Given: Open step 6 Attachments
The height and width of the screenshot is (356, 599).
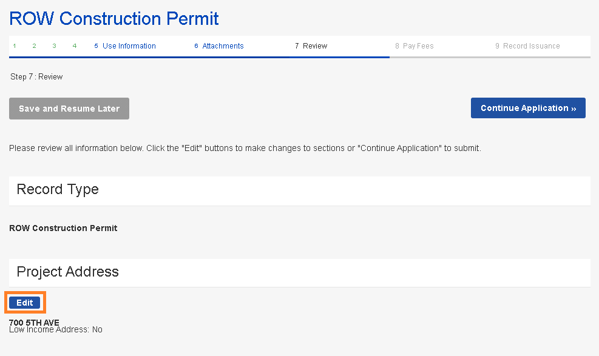Looking at the screenshot, I should pyautogui.click(x=219, y=46).
